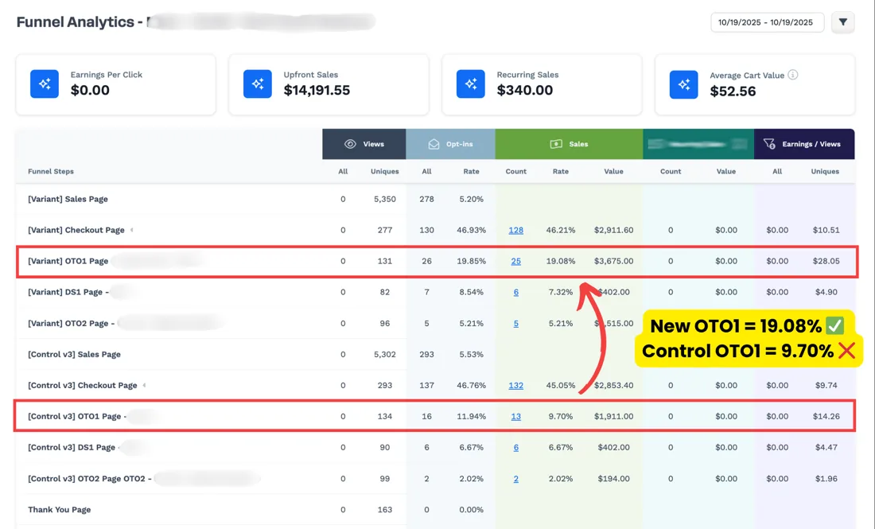Click the $1,911.00 sales value cell
Image resolution: width=875 pixels, height=529 pixels.
point(613,416)
